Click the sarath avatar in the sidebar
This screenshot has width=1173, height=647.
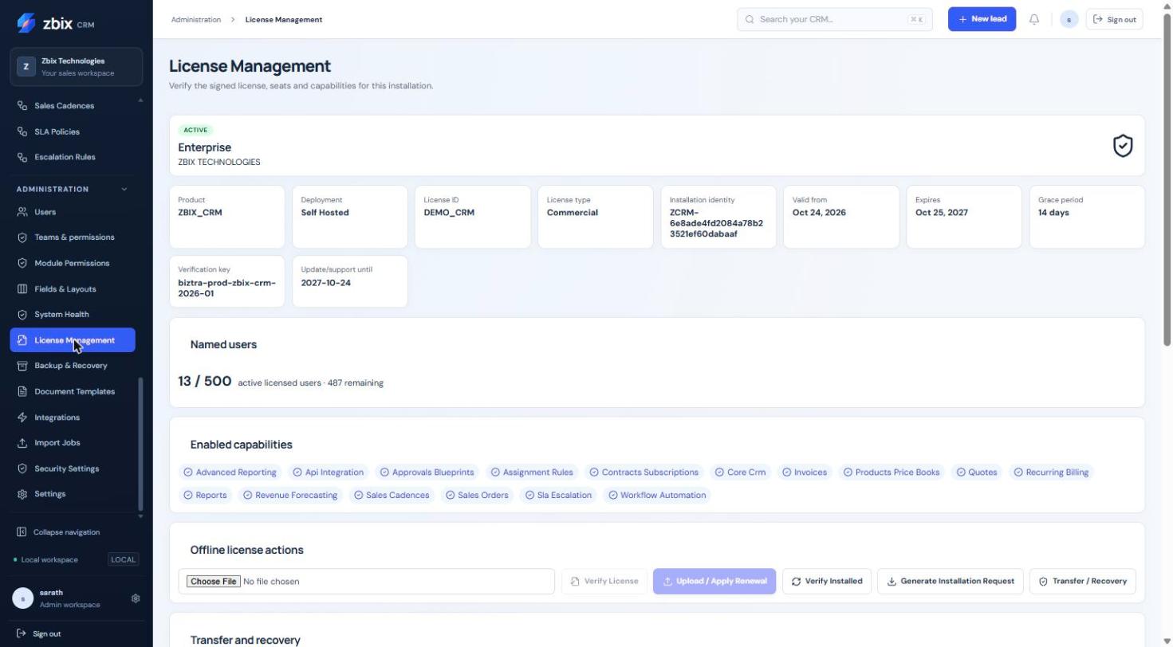tap(23, 598)
